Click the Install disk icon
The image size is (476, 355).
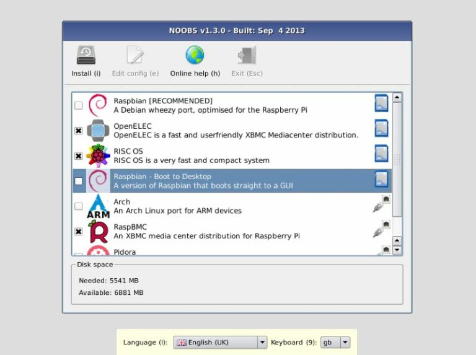[86, 56]
